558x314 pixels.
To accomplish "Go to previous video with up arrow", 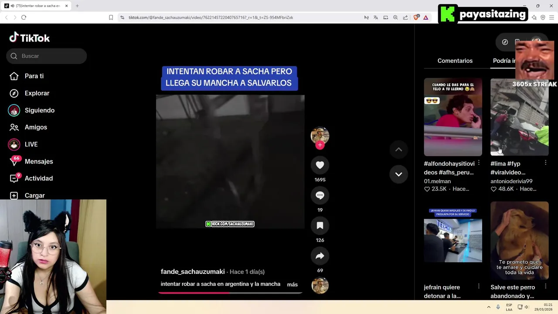I will (398, 150).
